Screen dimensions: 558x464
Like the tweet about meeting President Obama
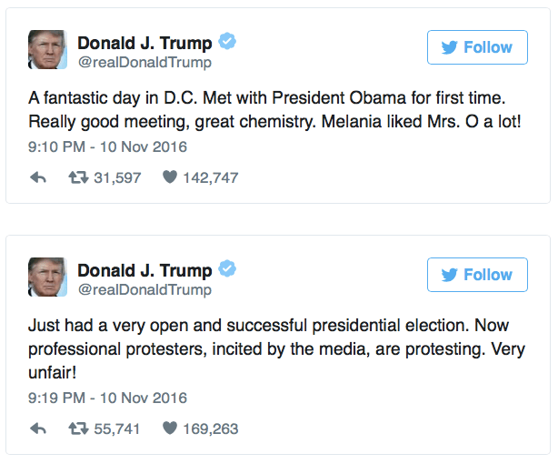[169, 178]
